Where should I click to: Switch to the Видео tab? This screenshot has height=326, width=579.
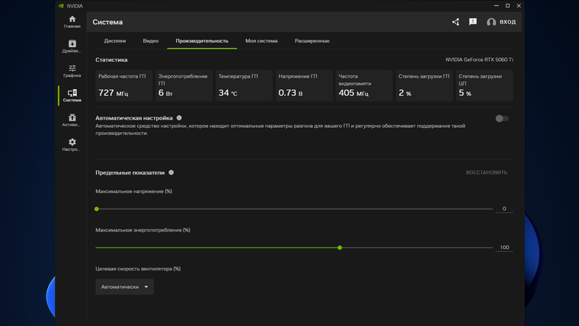(x=151, y=41)
